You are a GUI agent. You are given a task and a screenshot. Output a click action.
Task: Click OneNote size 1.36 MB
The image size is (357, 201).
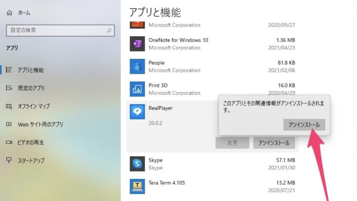[285, 40]
